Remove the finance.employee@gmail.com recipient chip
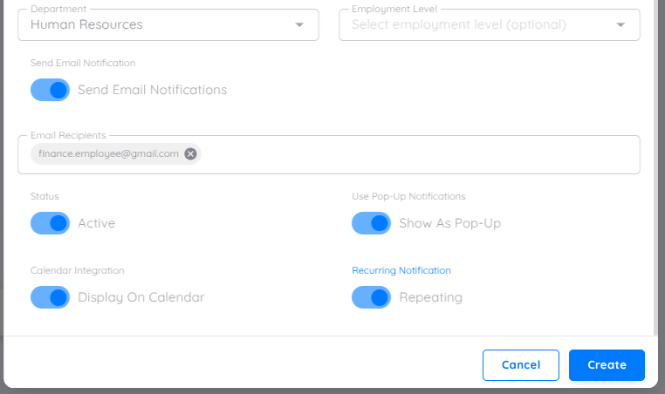The height and width of the screenshot is (394, 665). coord(191,153)
